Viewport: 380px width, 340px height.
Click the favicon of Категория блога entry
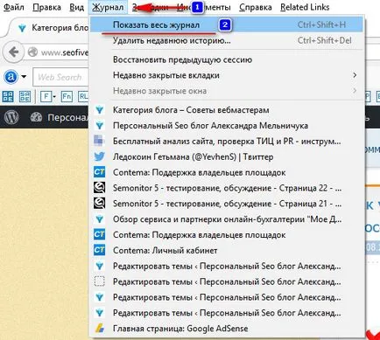pos(99,110)
